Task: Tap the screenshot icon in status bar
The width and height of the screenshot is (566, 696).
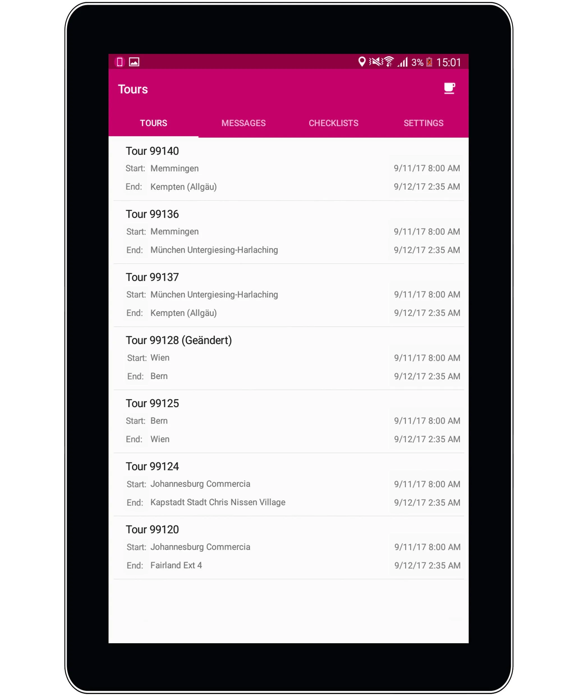Action: click(135, 62)
